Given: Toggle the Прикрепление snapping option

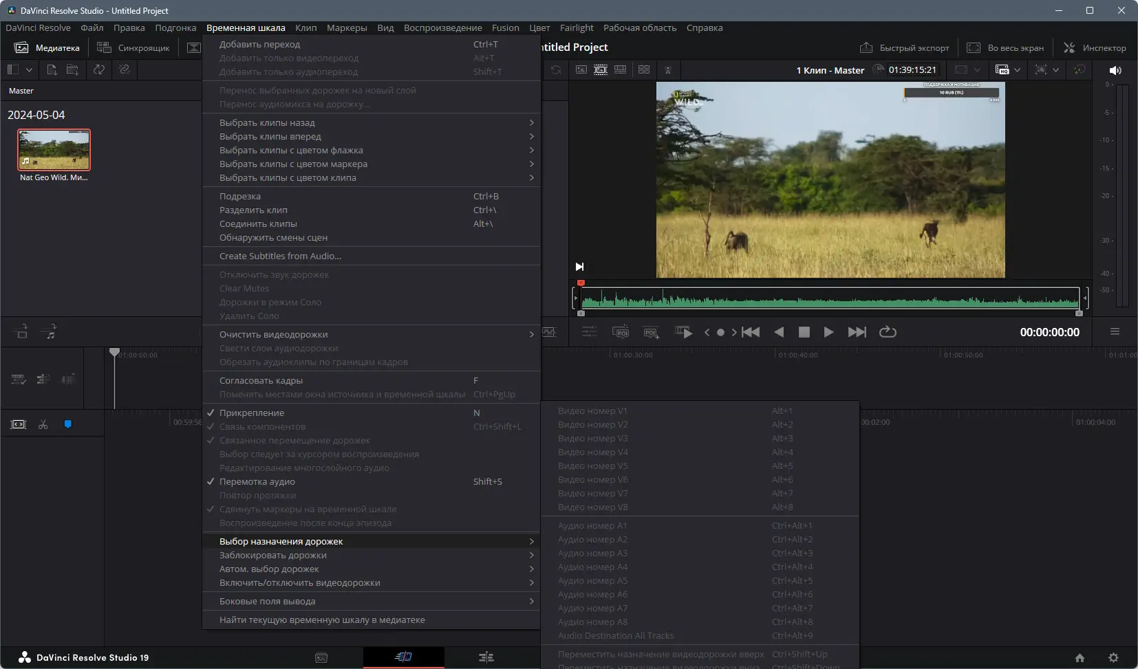Looking at the screenshot, I should [252, 413].
